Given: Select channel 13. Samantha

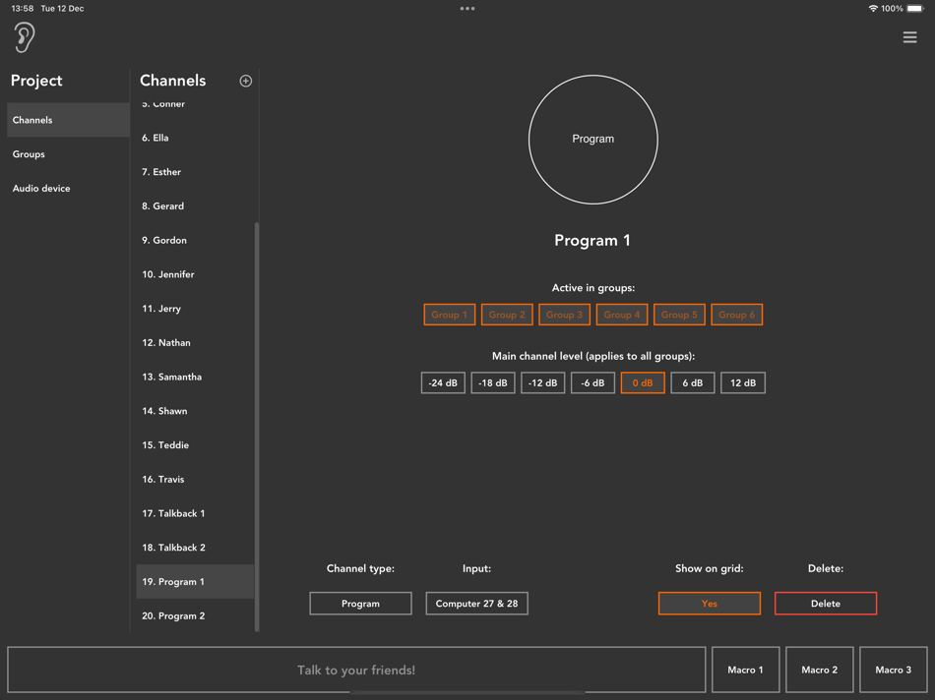Looking at the screenshot, I should (195, 377).
